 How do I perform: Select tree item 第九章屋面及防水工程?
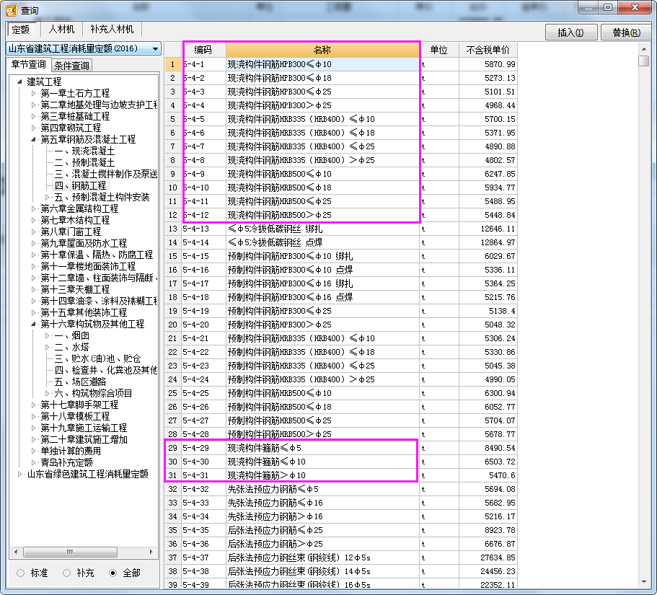tap(84, 243)
